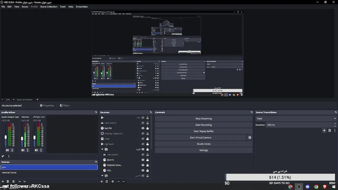Increase transition duration with up arrow
Image resolution: width=338 pixels, height=190 pixels.
point(335,123)
